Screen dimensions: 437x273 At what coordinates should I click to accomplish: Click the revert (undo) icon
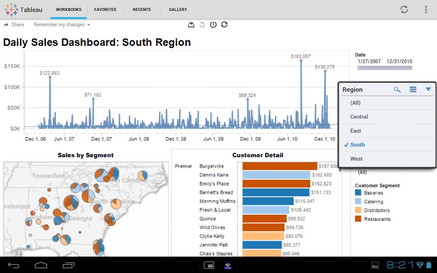click(202, 24)
